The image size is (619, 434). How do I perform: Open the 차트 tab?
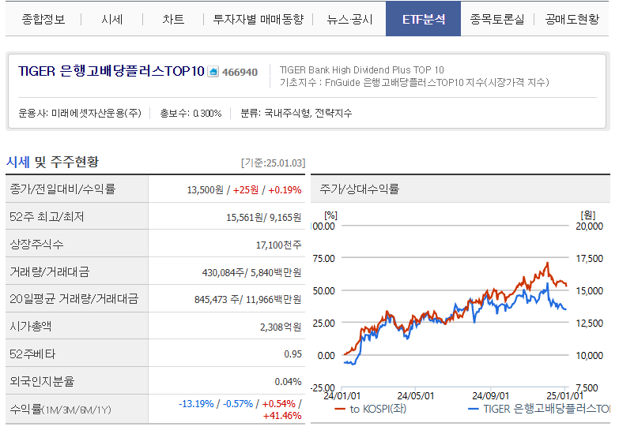click(173, 19)
